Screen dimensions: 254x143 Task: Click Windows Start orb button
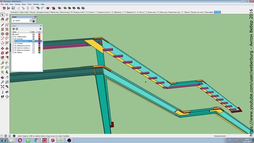(x=3, y=140)
